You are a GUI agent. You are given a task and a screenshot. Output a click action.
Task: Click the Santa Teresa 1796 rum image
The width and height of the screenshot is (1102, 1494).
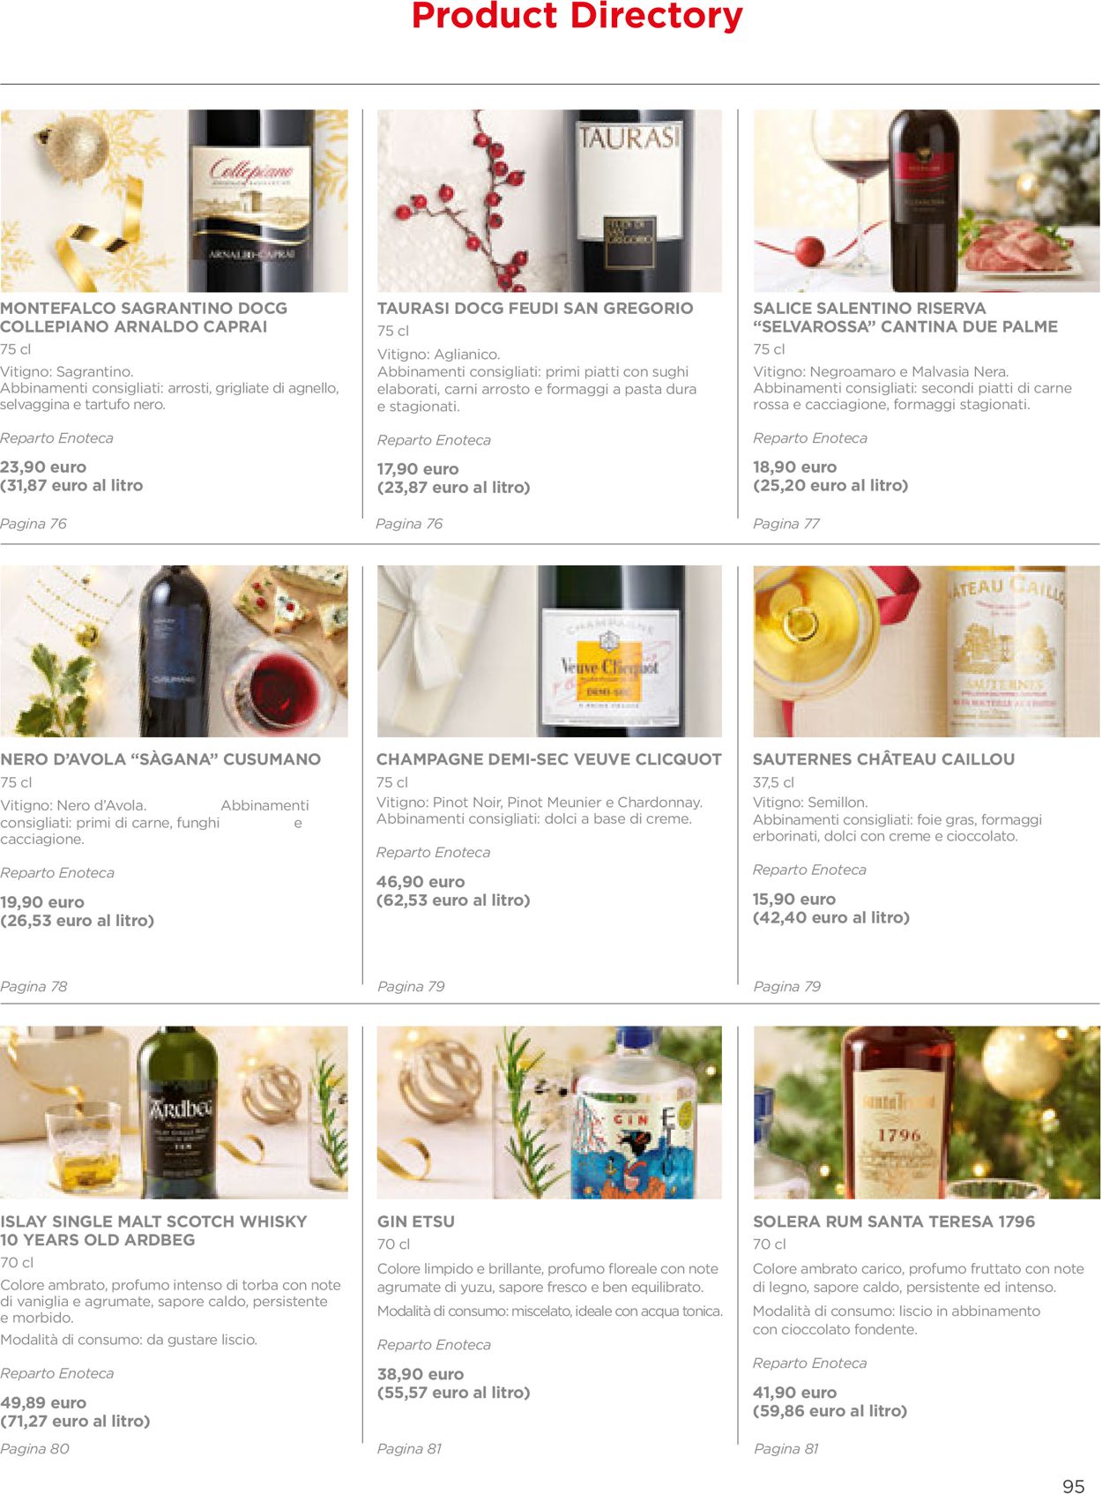coord(926,1112)
